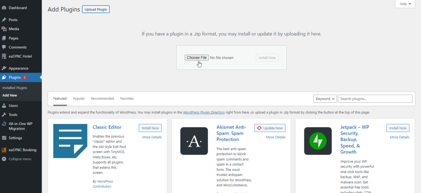Click the Plugins plug icon
Image resolution: width=421 pixels, height=193 pixels.
click(4, 77)
